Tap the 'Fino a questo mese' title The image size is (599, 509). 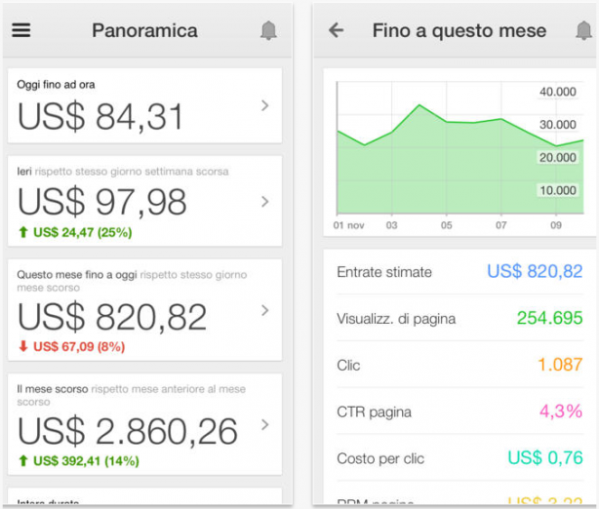pyautogui.click(x=459, y=30)
